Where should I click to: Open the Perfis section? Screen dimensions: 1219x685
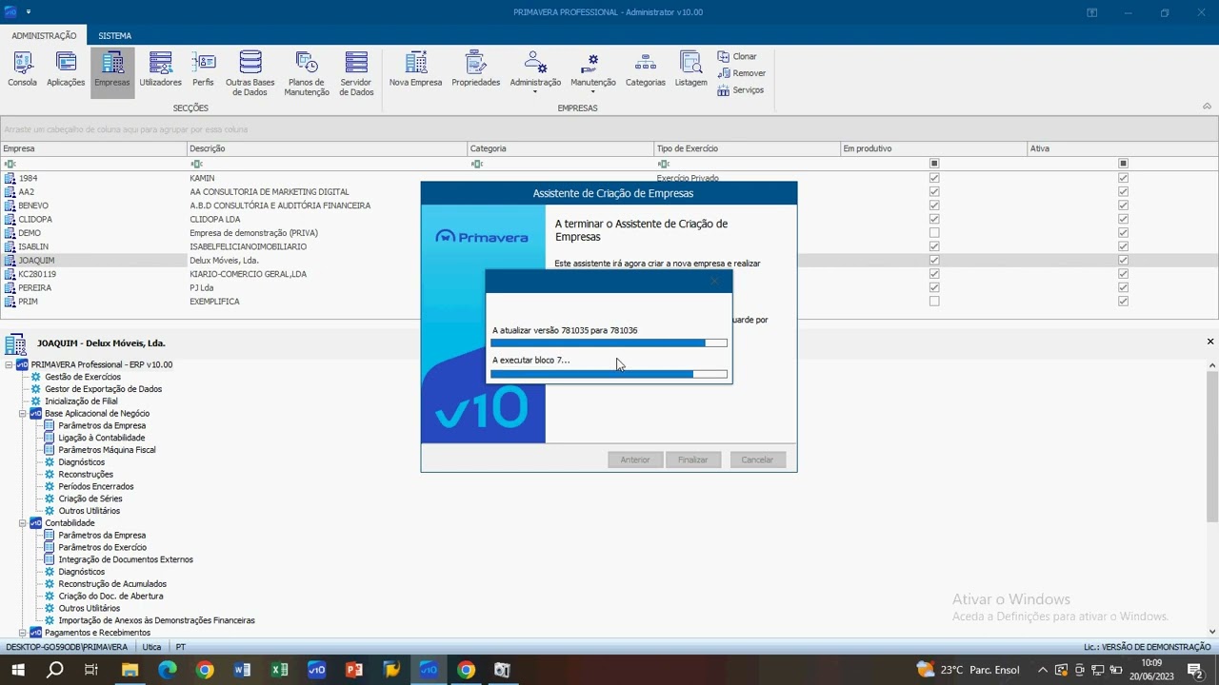tap(203, 70)
